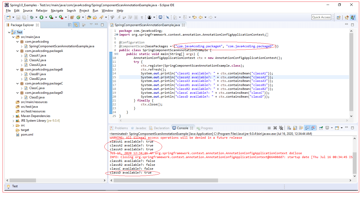Run the application using the Run toolbar icon
The image size is (361, 203).
pyautogui.click(x=42, y=17)
